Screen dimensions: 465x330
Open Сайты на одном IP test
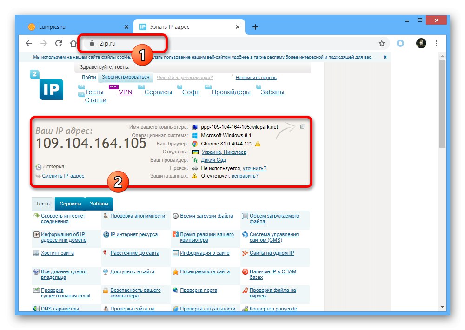coord(272,253)
